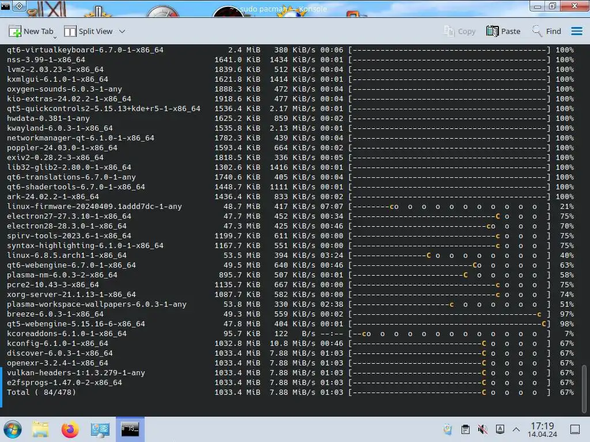Image resolution: width=590 pixels, height=442 pixels.
Task: Expand the Split View chevron options
Action: (x=122, y=31)
